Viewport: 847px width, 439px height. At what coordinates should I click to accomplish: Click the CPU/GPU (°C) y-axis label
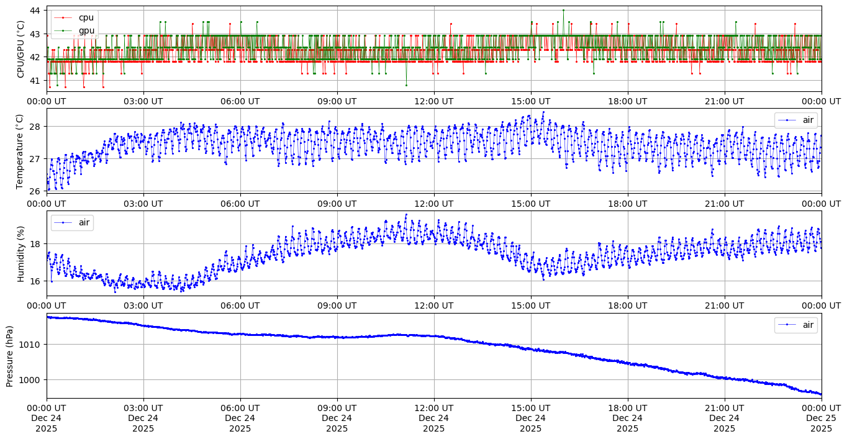(x=20, y=49)
